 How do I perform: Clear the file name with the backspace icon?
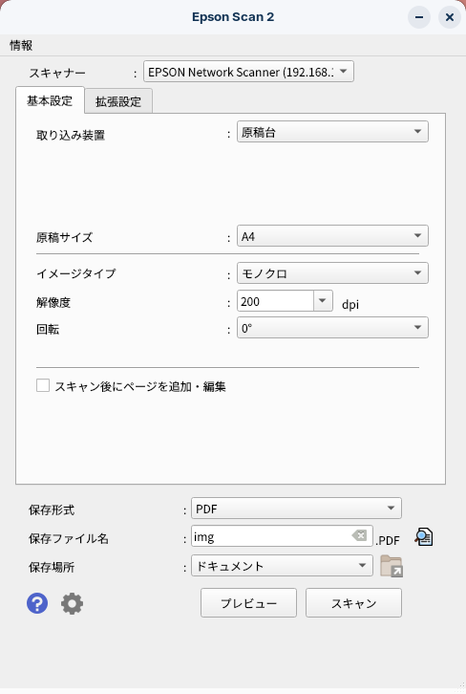pyautogui.click(x=359, y=536)
